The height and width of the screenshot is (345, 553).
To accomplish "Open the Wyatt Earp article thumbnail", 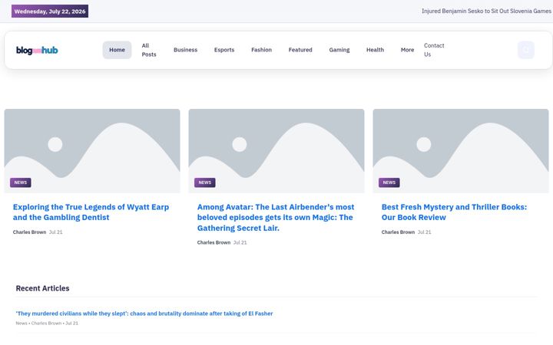I will 92,151.
